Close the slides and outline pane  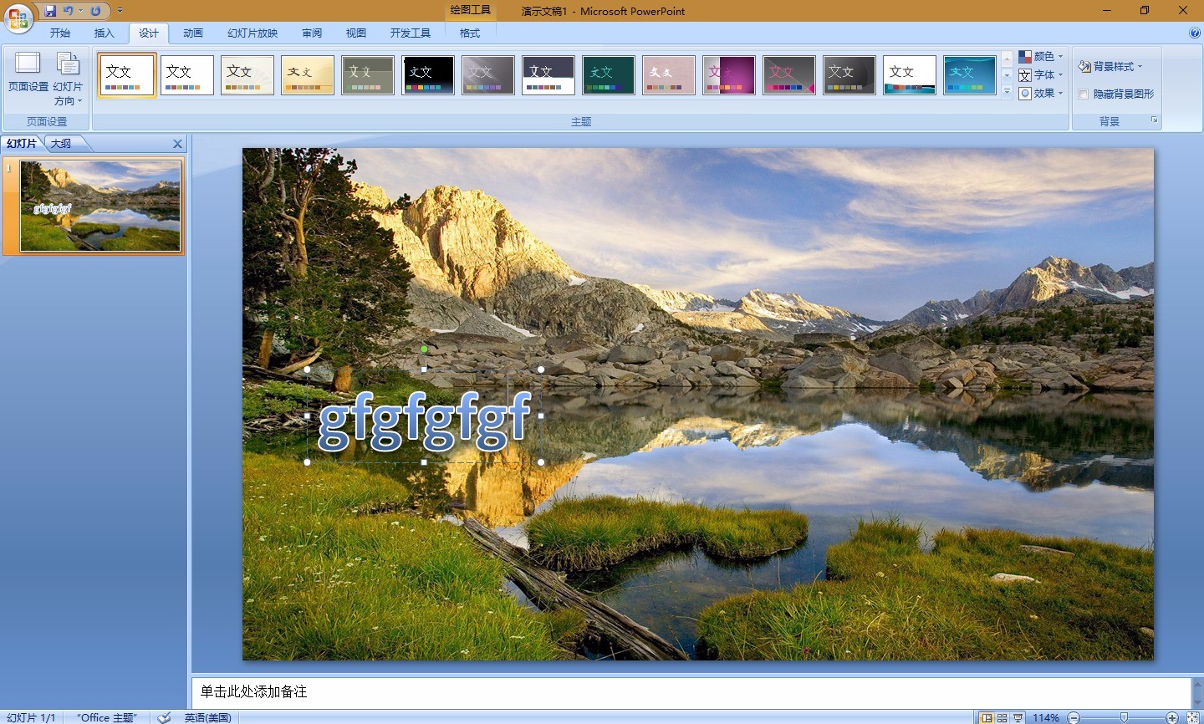coord(177,144)
